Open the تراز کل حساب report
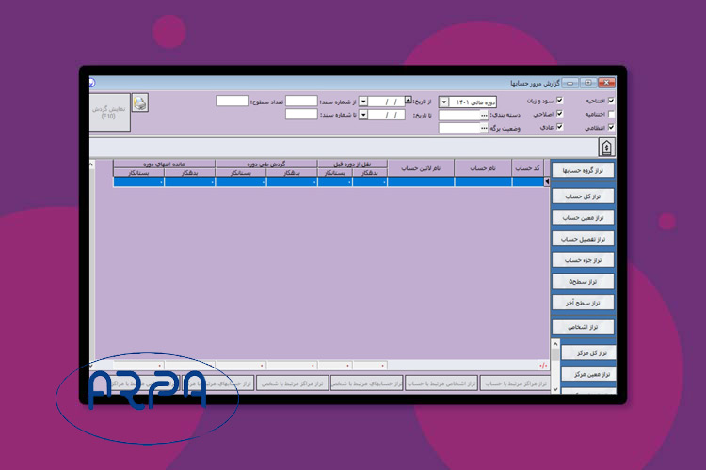The image size is (706, 470). coord(582,196)
